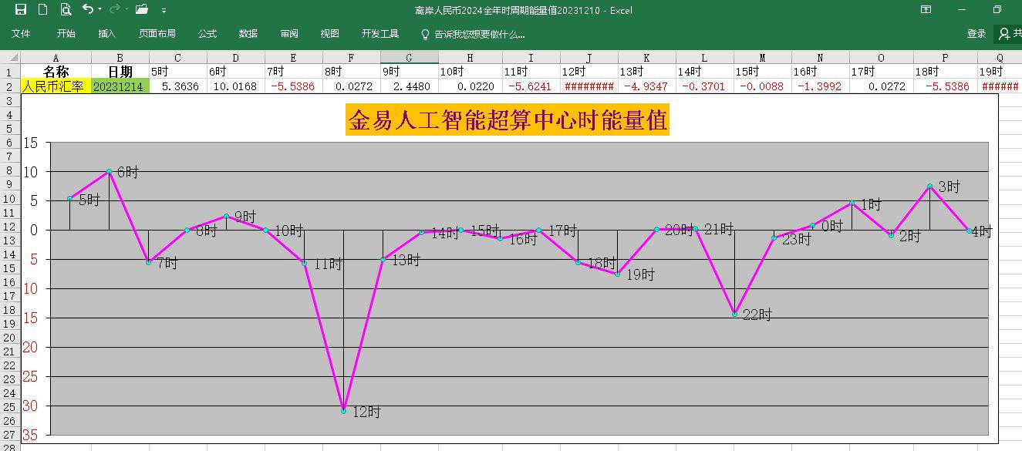This screenshot has height=451, width=1022.
Task: Select row 1 header
Action: click(9, 72)
